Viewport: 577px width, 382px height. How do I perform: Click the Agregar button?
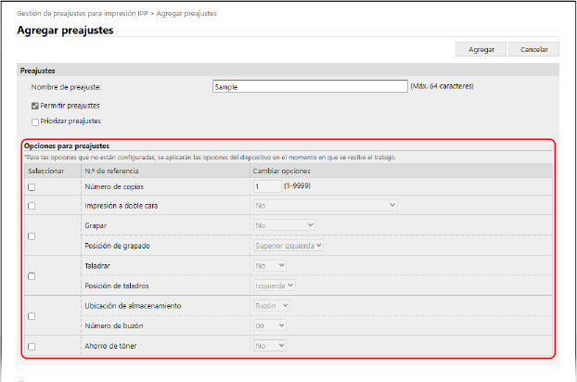click(x=481, y=49)
